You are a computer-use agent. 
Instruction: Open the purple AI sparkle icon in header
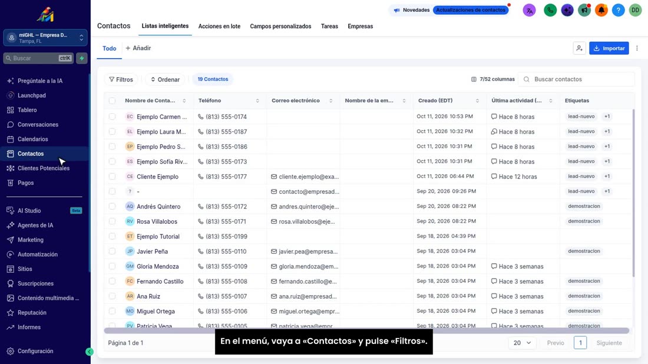pyautogui.click(x=567, y=11)
